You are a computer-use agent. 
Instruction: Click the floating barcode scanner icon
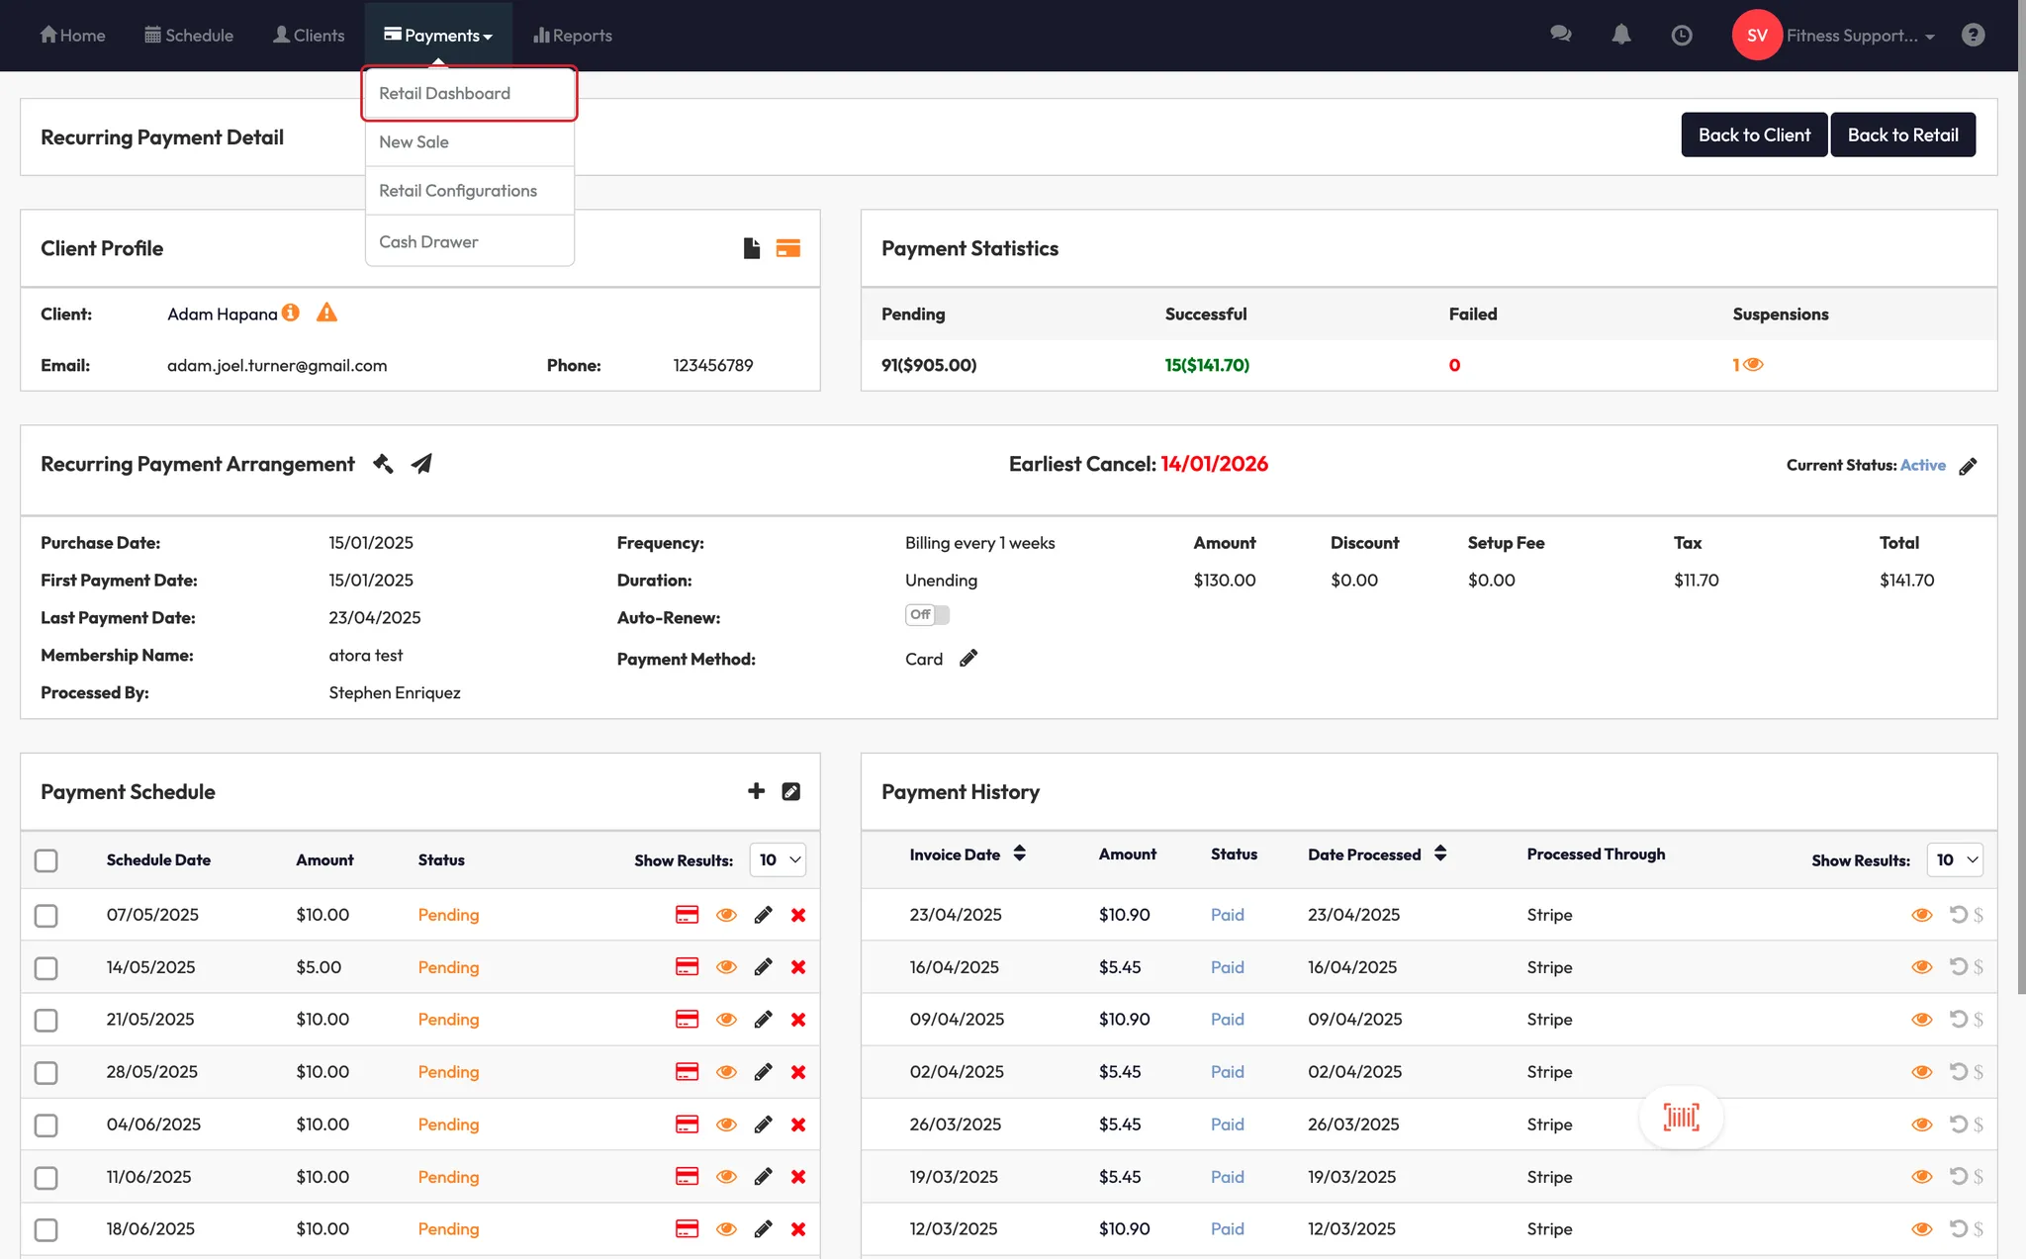pos(1681,1118)
